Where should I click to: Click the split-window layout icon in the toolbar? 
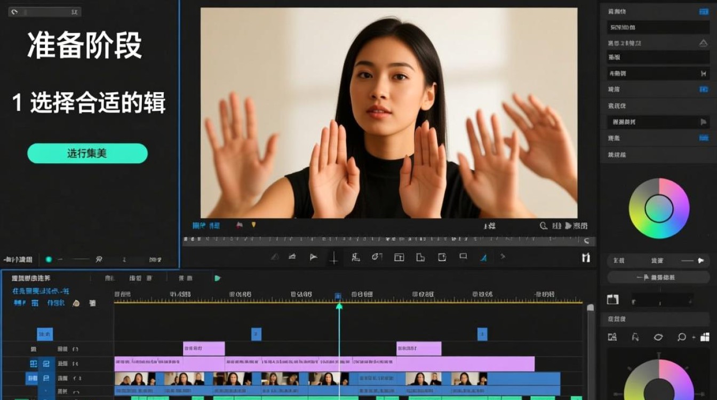click(399, 257)
